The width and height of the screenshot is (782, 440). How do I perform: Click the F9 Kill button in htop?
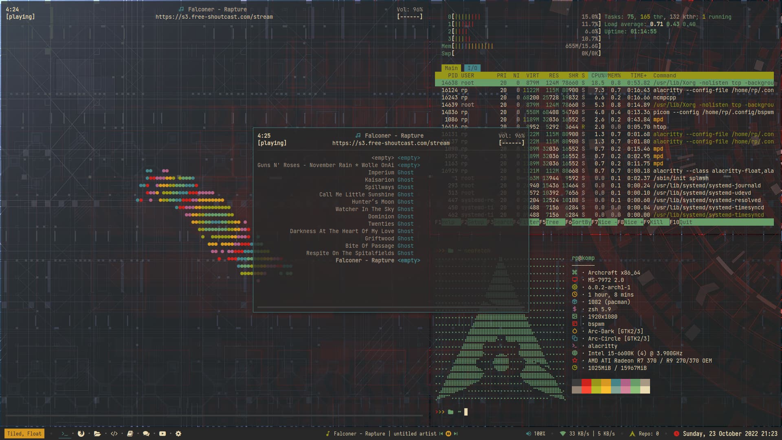pos(656,222)
